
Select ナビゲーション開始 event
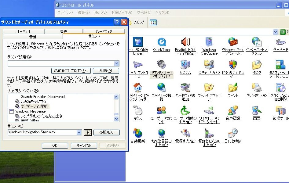35,106
